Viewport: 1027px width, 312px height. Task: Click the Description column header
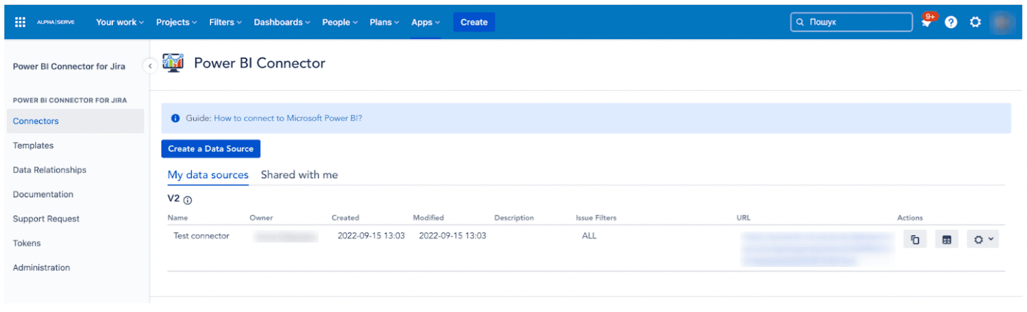(x=514, y=218)
